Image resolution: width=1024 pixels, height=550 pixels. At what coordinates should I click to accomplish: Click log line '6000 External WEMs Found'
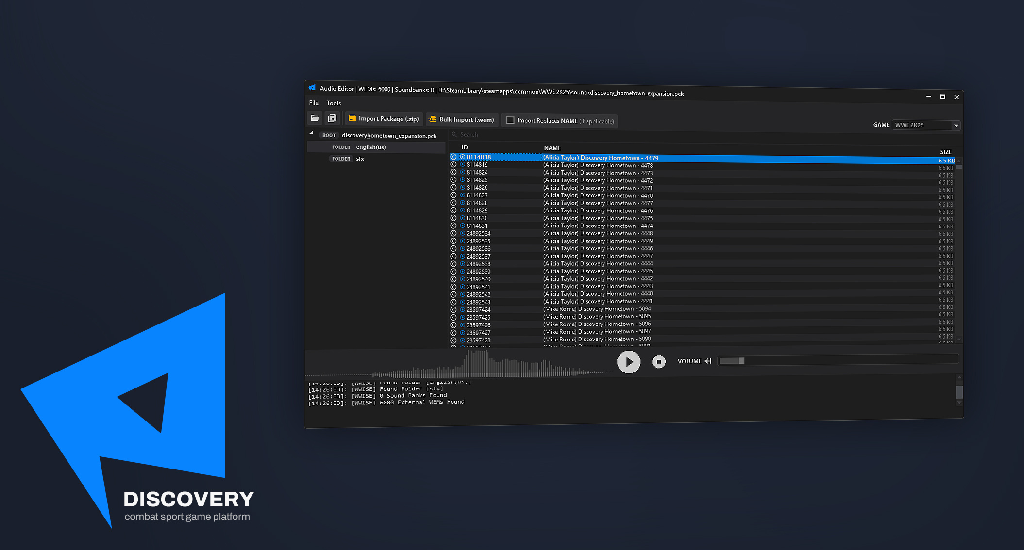click(422, 402)
